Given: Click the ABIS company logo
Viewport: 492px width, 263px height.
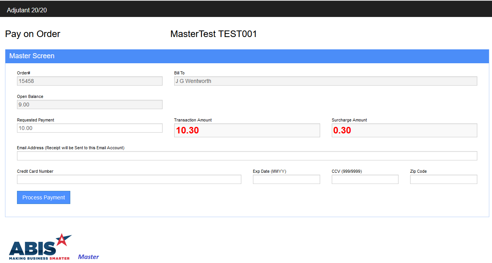Looking at the screenshot, I should point(40,247).
